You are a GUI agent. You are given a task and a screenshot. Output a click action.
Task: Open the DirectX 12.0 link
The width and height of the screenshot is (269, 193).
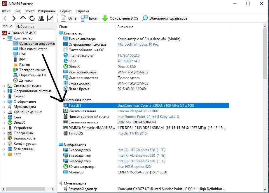coord(127,67)
